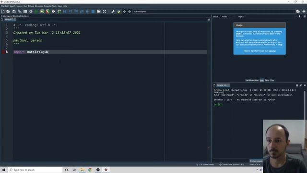Click the debug step-into icon
The image size is (307, 173).
point(76,12)
